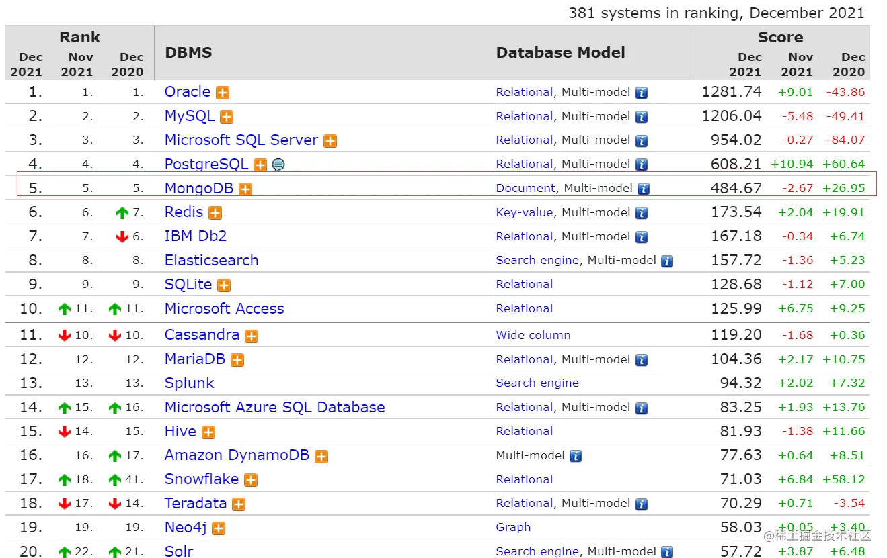
Task: Expand details with Neo4j's plus icon
Action: tap(219, 528)
